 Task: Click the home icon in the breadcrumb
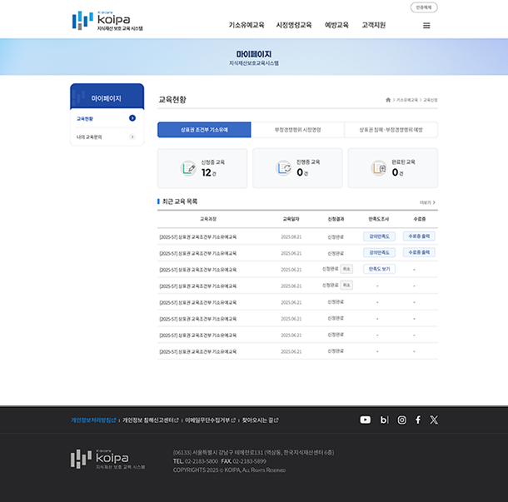(388, 100)
